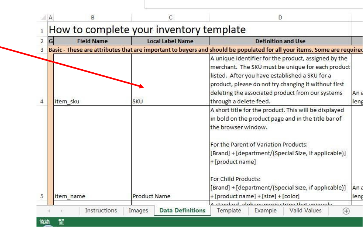Screen dimensions: 363x227
Task: Click the new sheet plus icon
Action: 346,211
